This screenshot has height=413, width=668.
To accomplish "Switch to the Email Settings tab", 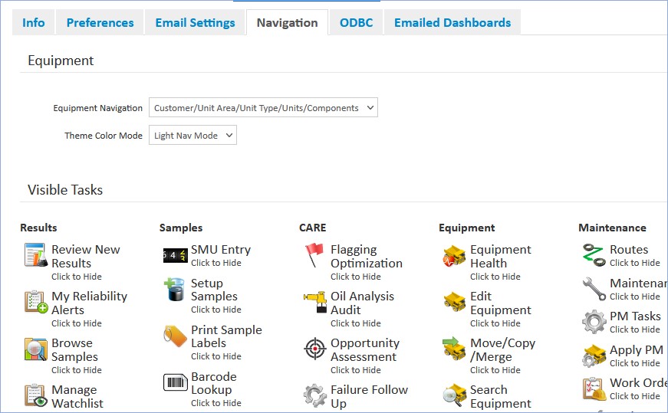I will click(195, 23).
